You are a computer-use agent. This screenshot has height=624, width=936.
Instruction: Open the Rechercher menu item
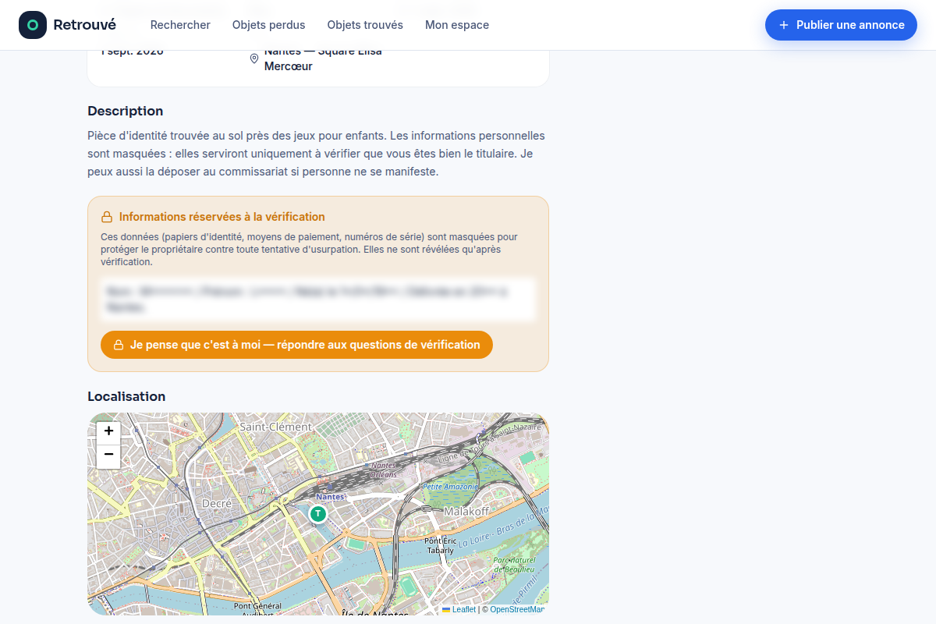coord(180,25)
